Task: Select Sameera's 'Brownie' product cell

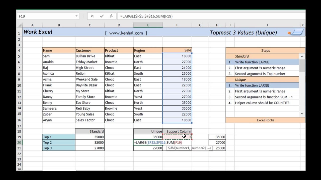Action: point(119,108)
